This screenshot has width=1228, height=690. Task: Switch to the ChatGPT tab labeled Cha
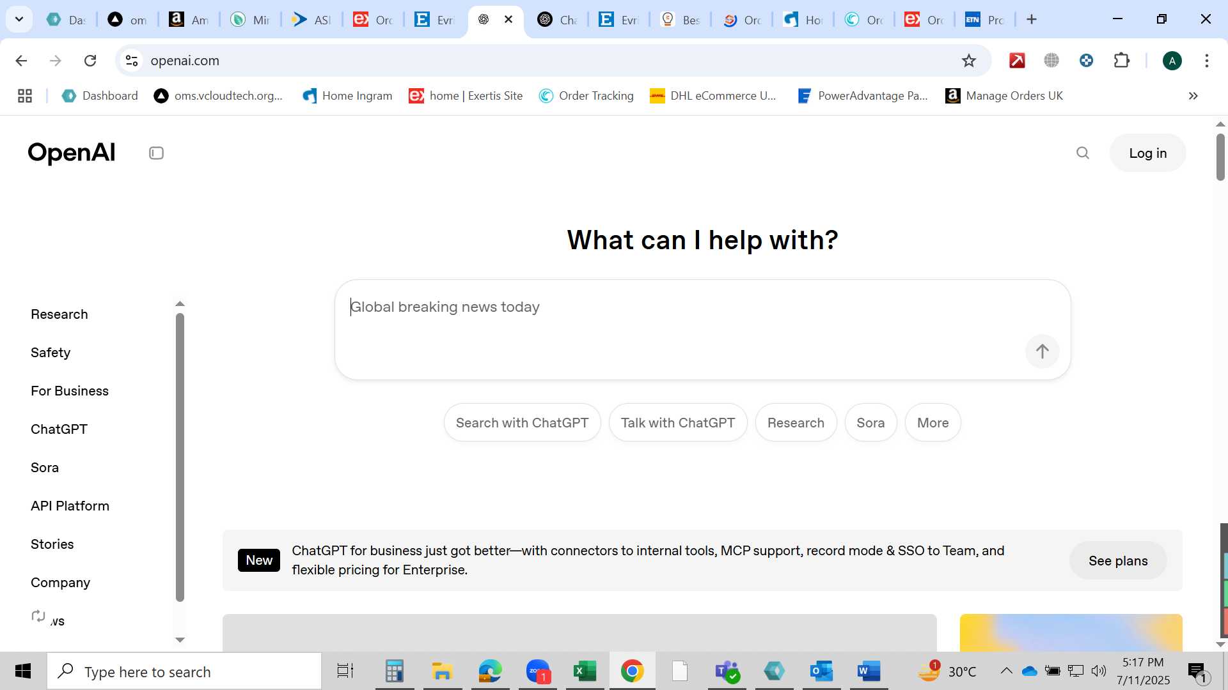coord(557,20)
